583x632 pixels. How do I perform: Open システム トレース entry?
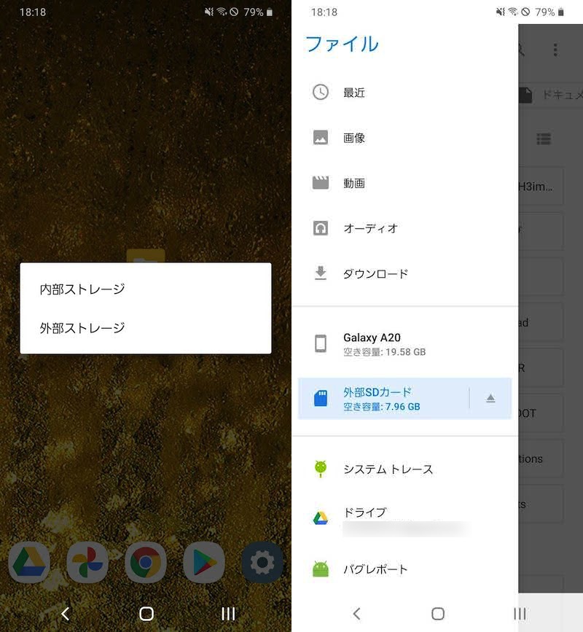click(388, 469)
